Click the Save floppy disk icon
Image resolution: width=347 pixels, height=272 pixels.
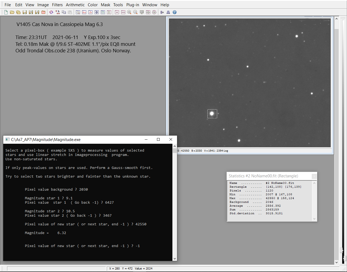click(x=25, y=12)
